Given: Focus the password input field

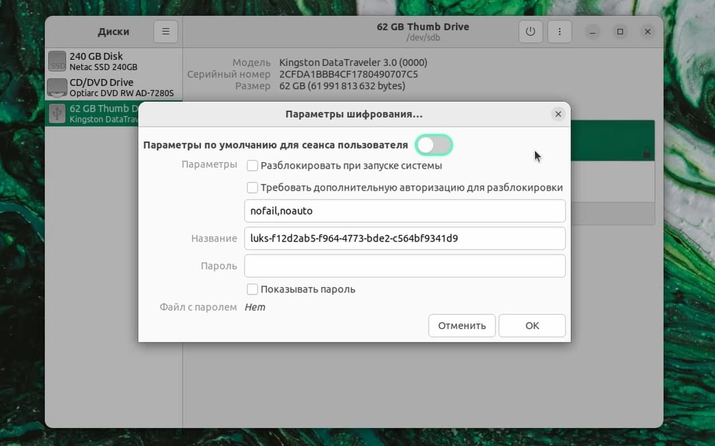Looking at the screenshot, I should (405, 266).
